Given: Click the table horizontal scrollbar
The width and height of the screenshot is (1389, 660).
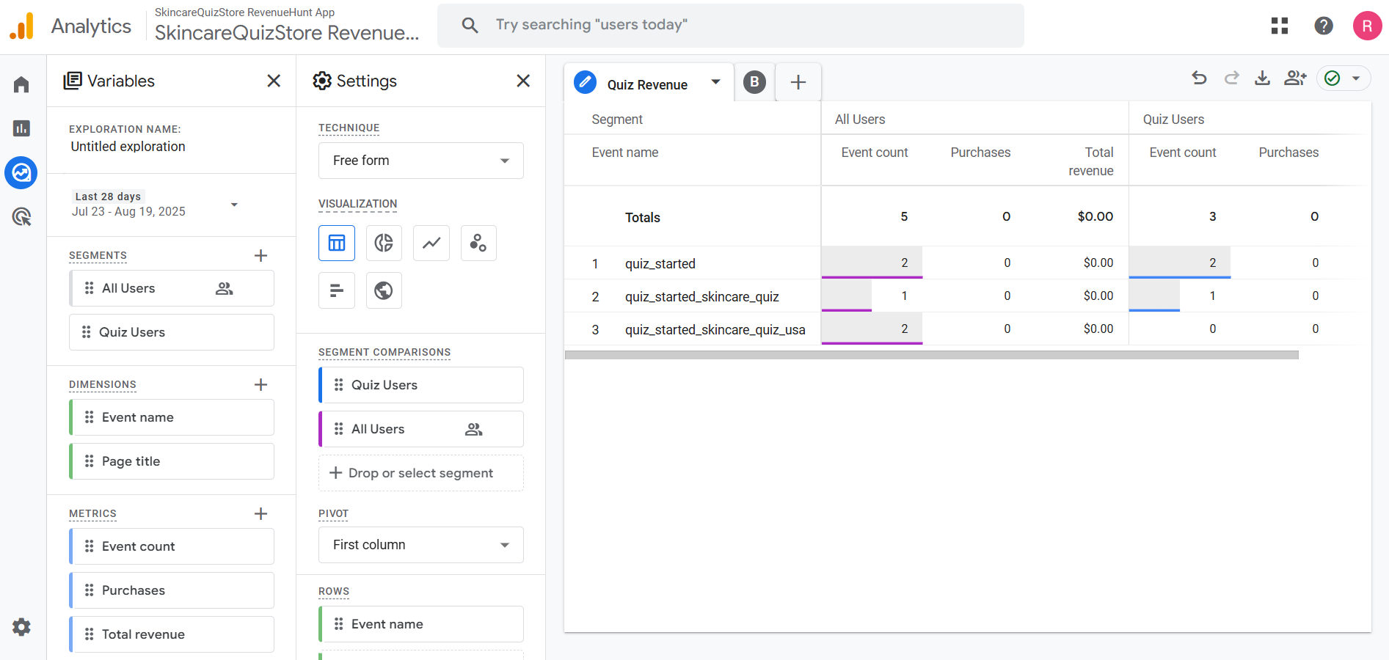Looking at the screenshot, I should [932, 355].
